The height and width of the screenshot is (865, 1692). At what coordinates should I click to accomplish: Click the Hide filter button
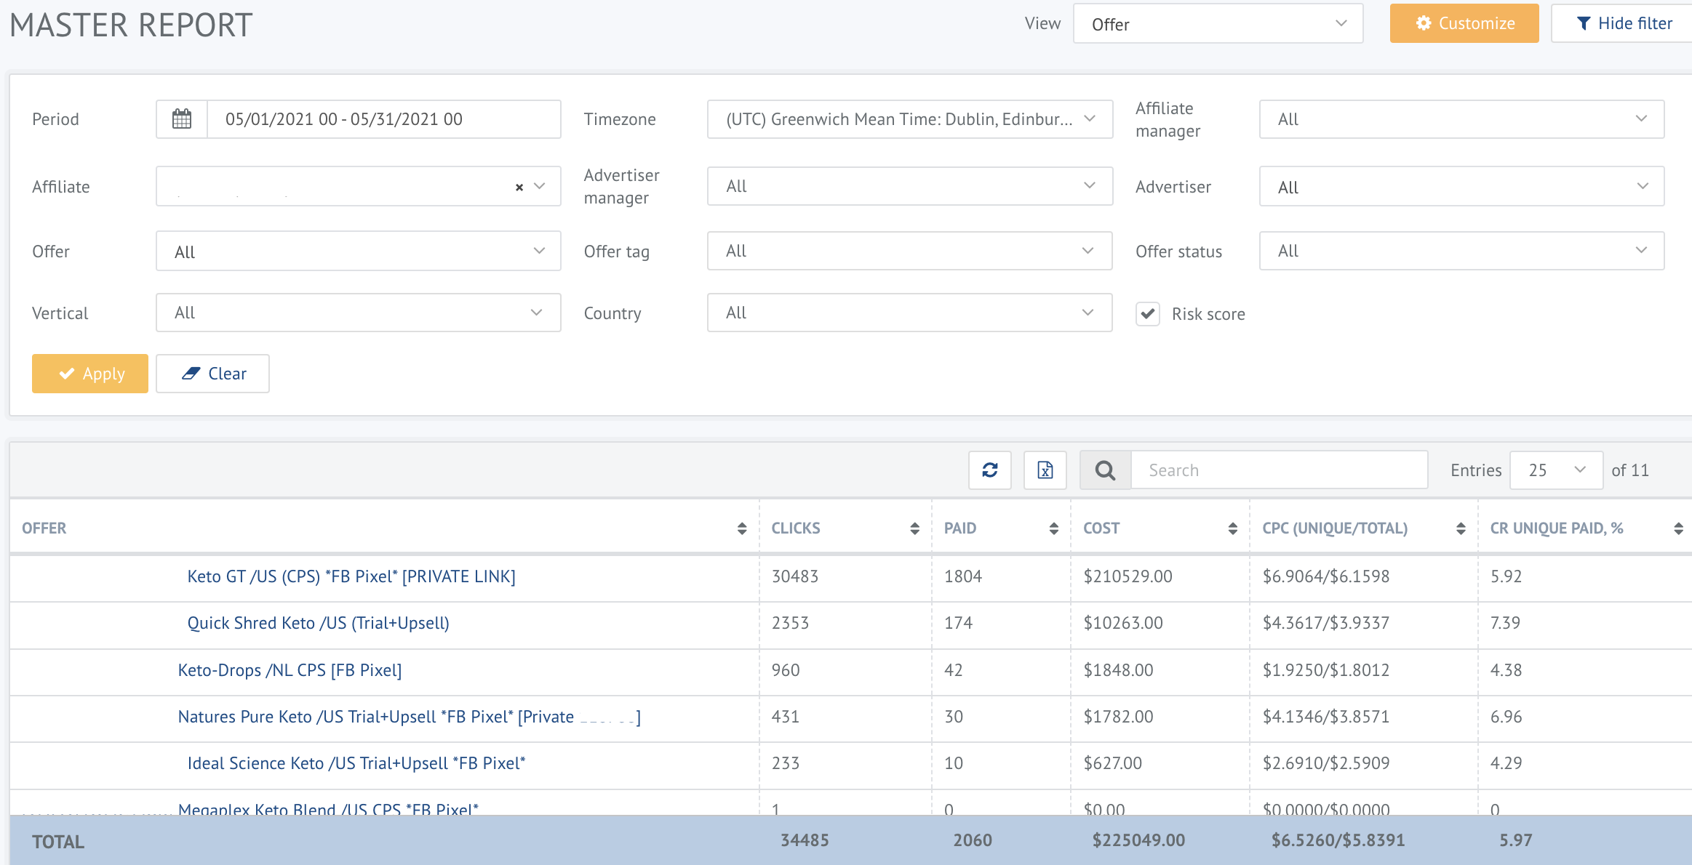coord(1624,23)
